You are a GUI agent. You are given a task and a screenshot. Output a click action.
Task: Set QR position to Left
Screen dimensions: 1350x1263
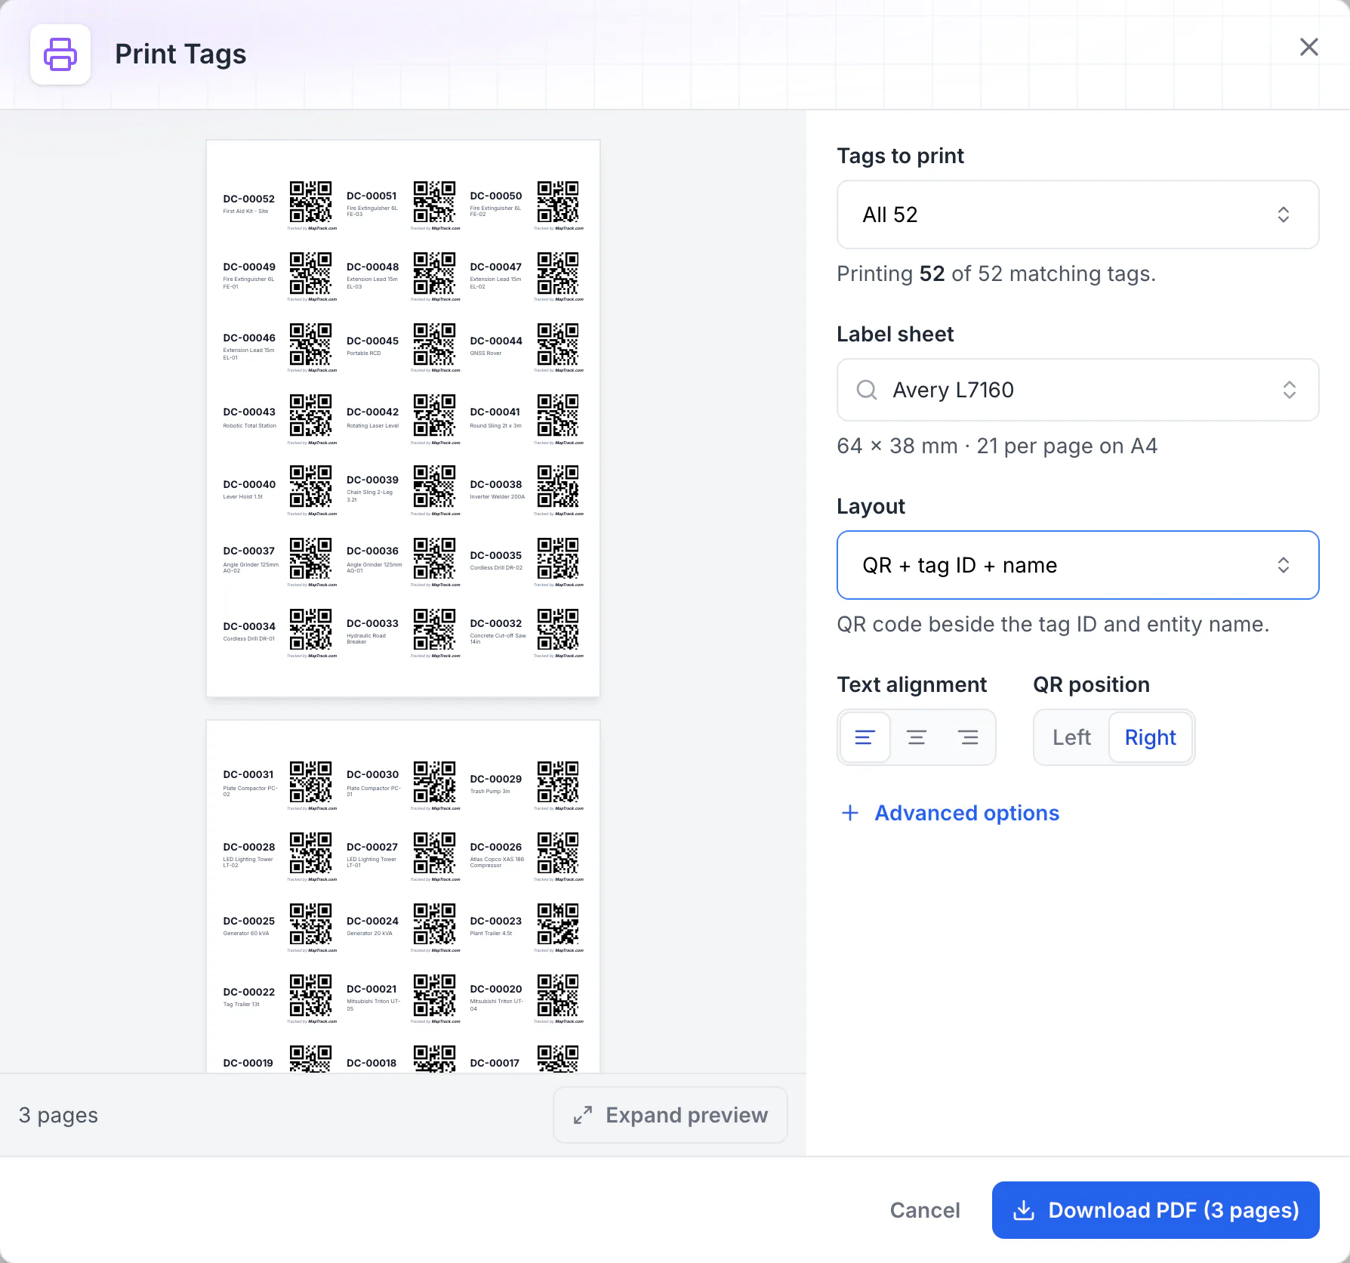point(1071,737)
